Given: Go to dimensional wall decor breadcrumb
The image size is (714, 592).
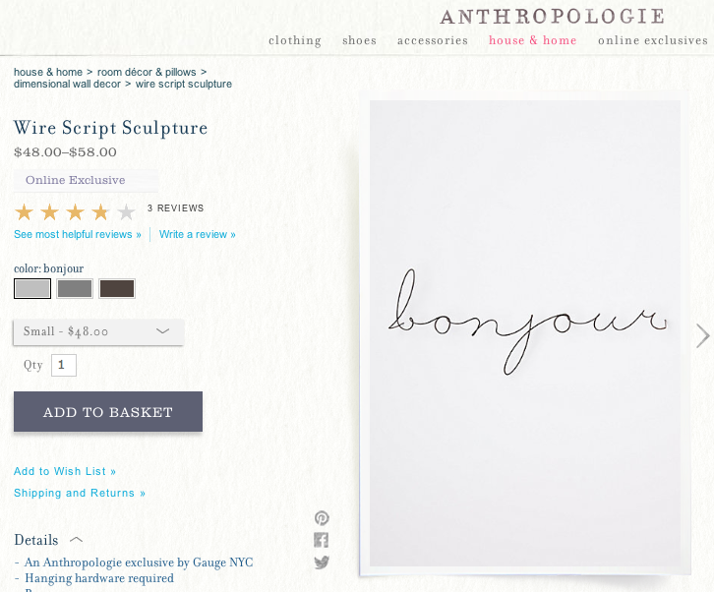Looking at the screenshot, I should 67,85.
